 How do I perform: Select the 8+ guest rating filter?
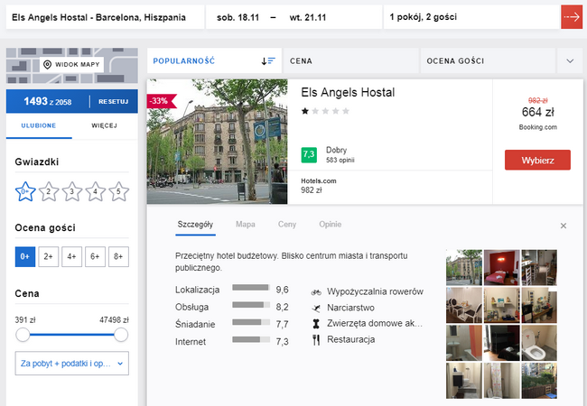tap(119, 257)
